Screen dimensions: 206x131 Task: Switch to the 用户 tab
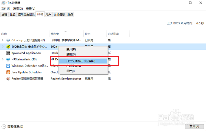[48, 14]
